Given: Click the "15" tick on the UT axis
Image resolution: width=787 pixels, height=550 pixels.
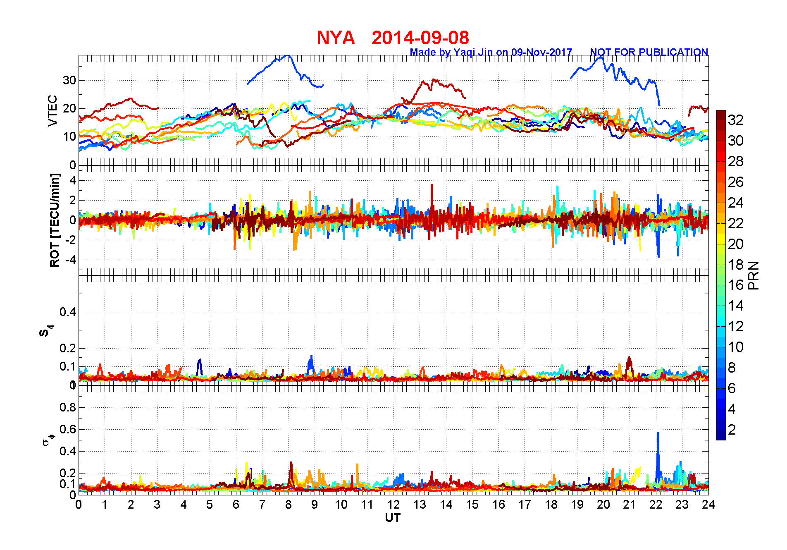Looking at the screenshot, I should pos(472,505).
